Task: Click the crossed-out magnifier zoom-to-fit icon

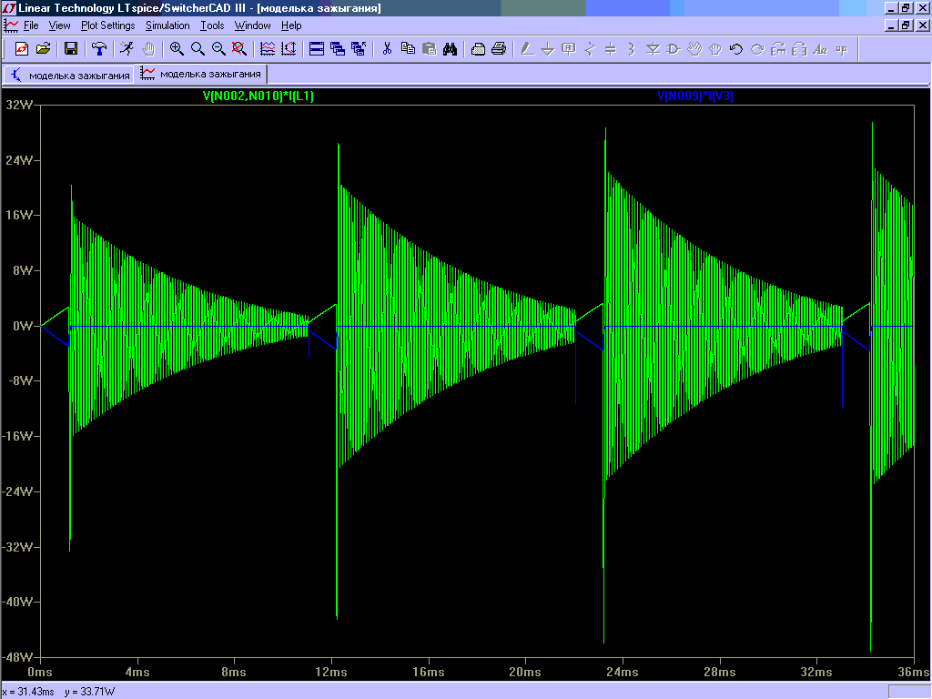Action: tap(239, 48)
